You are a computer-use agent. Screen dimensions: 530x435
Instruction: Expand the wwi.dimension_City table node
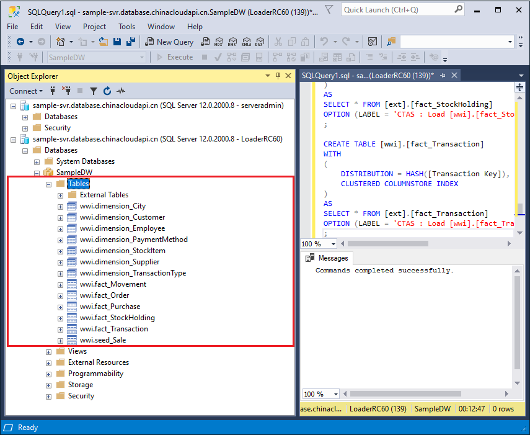pyautogui.click(x=60, y=206)
